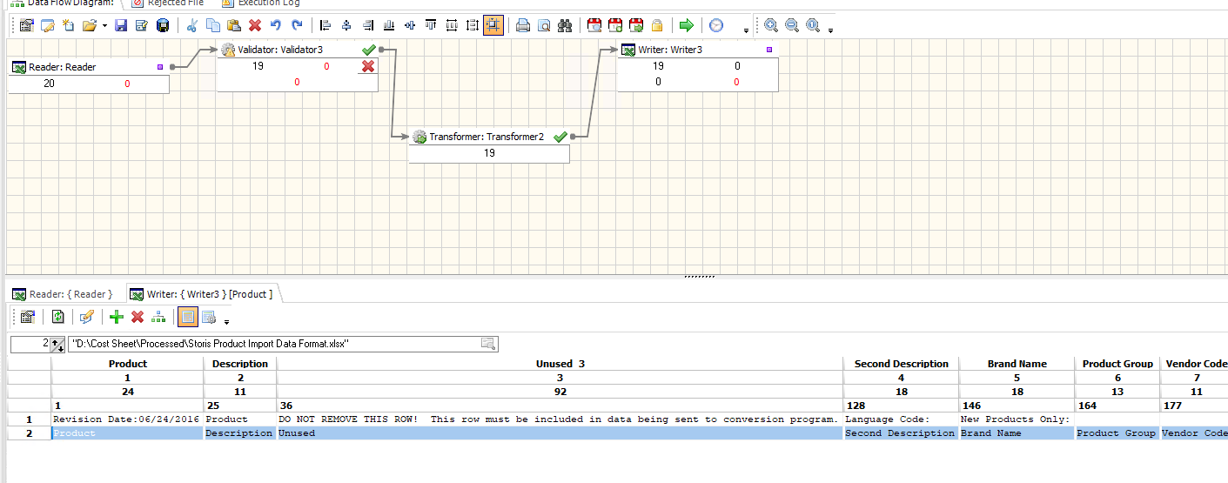Click the calendar icon with green plus
Screen dimensions: 1228x483
(615, 25)
